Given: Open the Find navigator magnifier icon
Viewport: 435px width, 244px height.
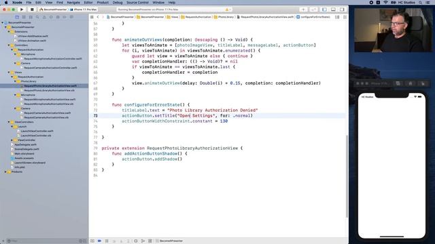Looking at the screenshot, I should tap(37, 17).
